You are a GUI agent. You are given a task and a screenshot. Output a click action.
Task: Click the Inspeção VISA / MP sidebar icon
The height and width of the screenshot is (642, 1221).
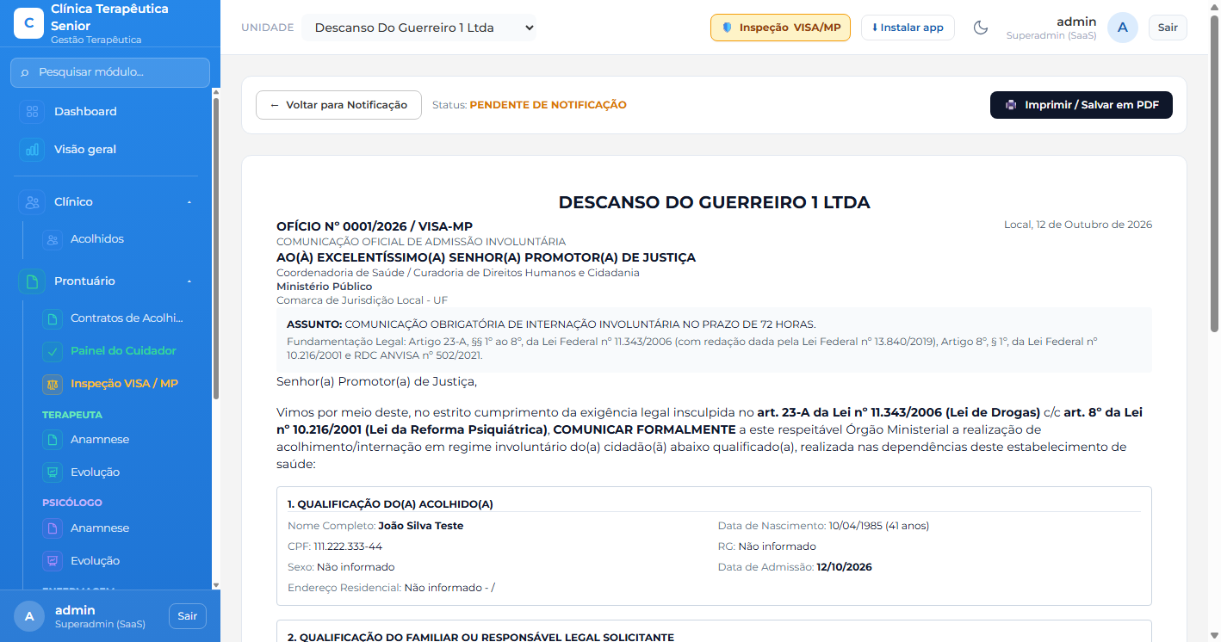[52, 384]
